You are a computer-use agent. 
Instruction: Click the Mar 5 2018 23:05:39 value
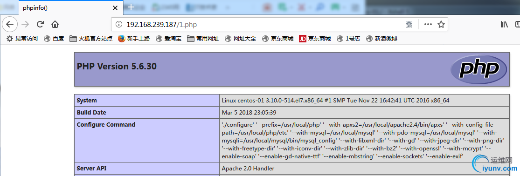tap(249, 113)
